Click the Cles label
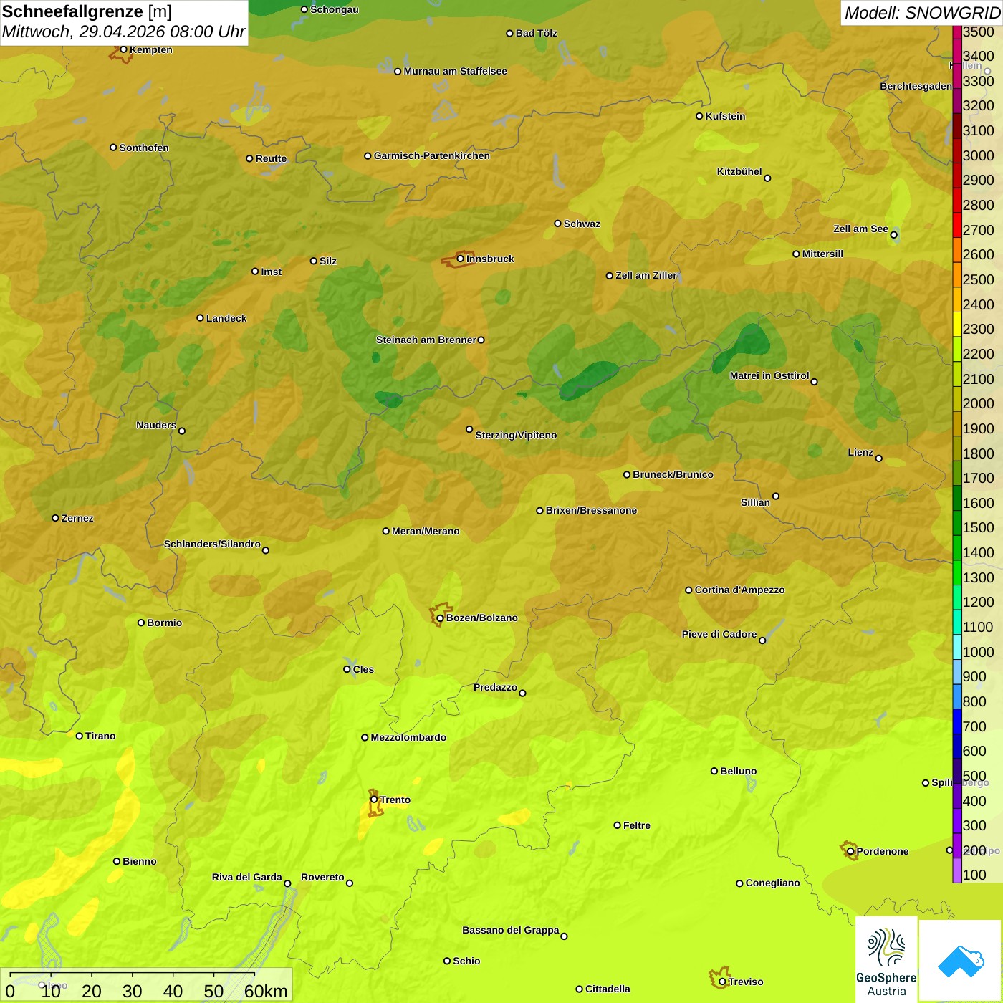The height and width of the screenshot is (1003, 1003). pyautogui.click(x=363, y=669)
